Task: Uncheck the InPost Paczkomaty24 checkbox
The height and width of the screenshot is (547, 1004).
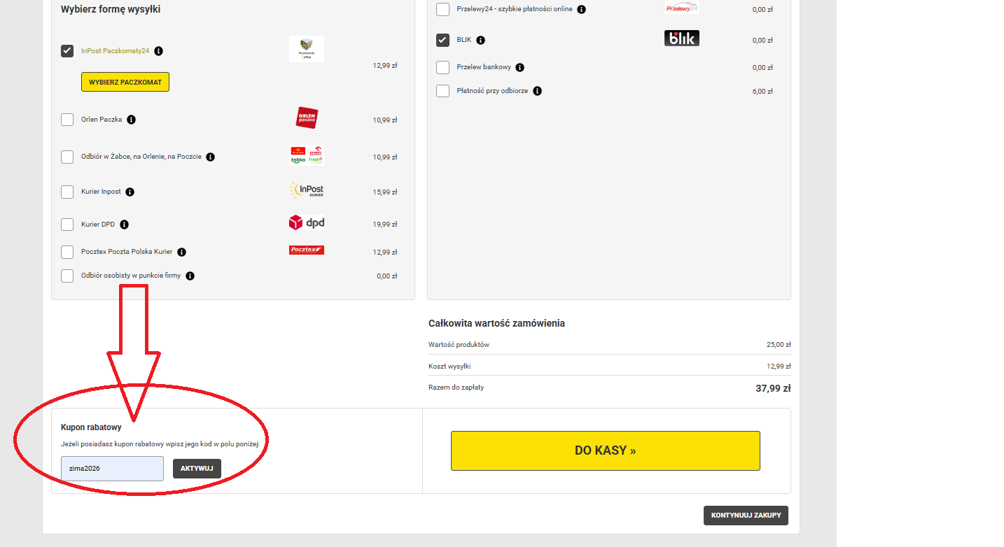Action: pos(67,51)
